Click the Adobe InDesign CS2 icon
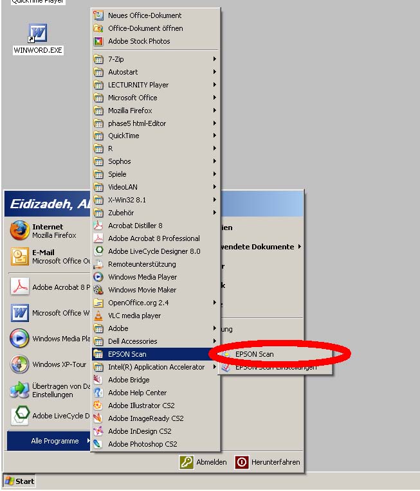420x491 pixels. point(98,431)
